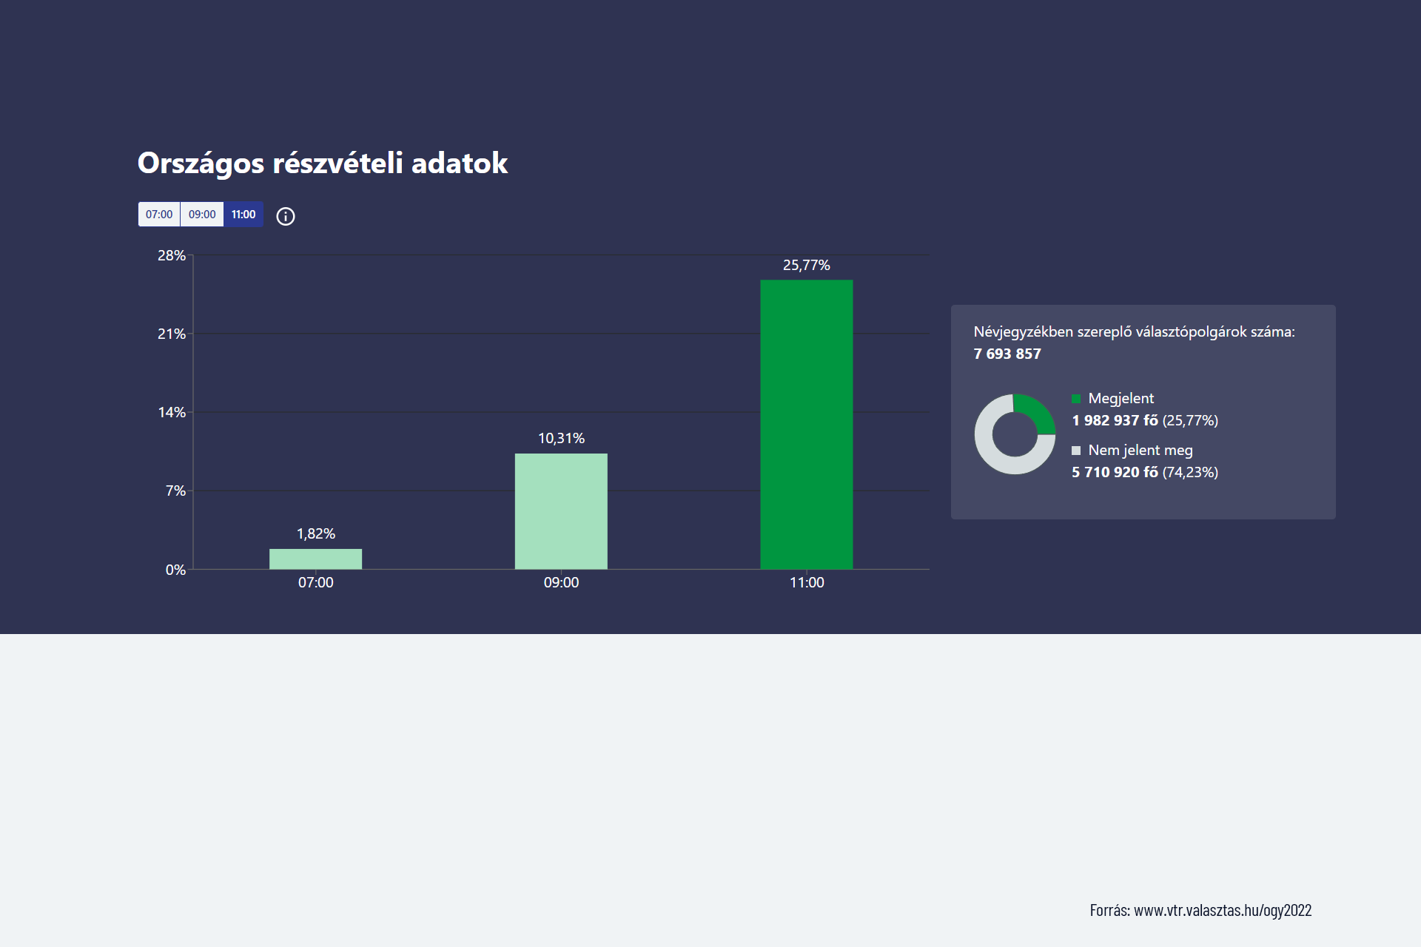Click the 25,77% label above the bar

coord(806,265)
